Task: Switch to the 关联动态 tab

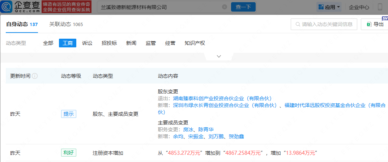Action: 66,24
